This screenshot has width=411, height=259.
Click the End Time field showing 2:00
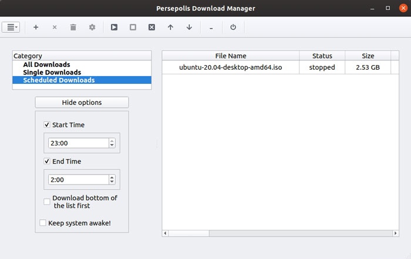point(78,180)
